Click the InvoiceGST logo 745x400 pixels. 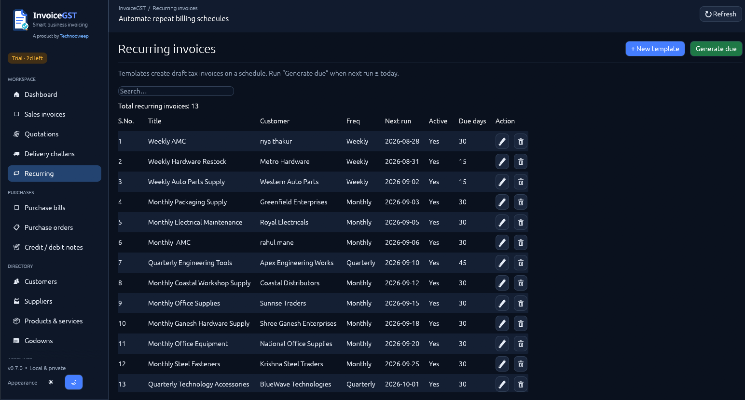coord(20,20)
